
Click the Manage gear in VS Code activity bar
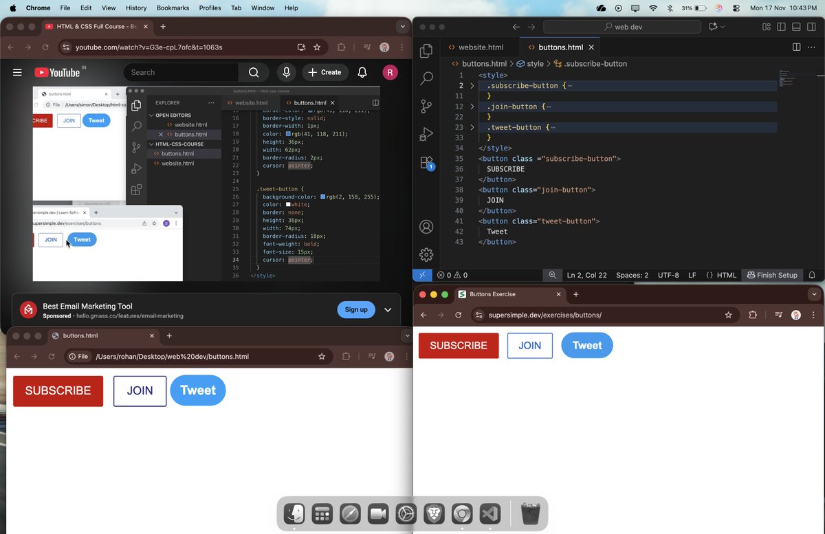pyautogui.click(x=426, y=254)
